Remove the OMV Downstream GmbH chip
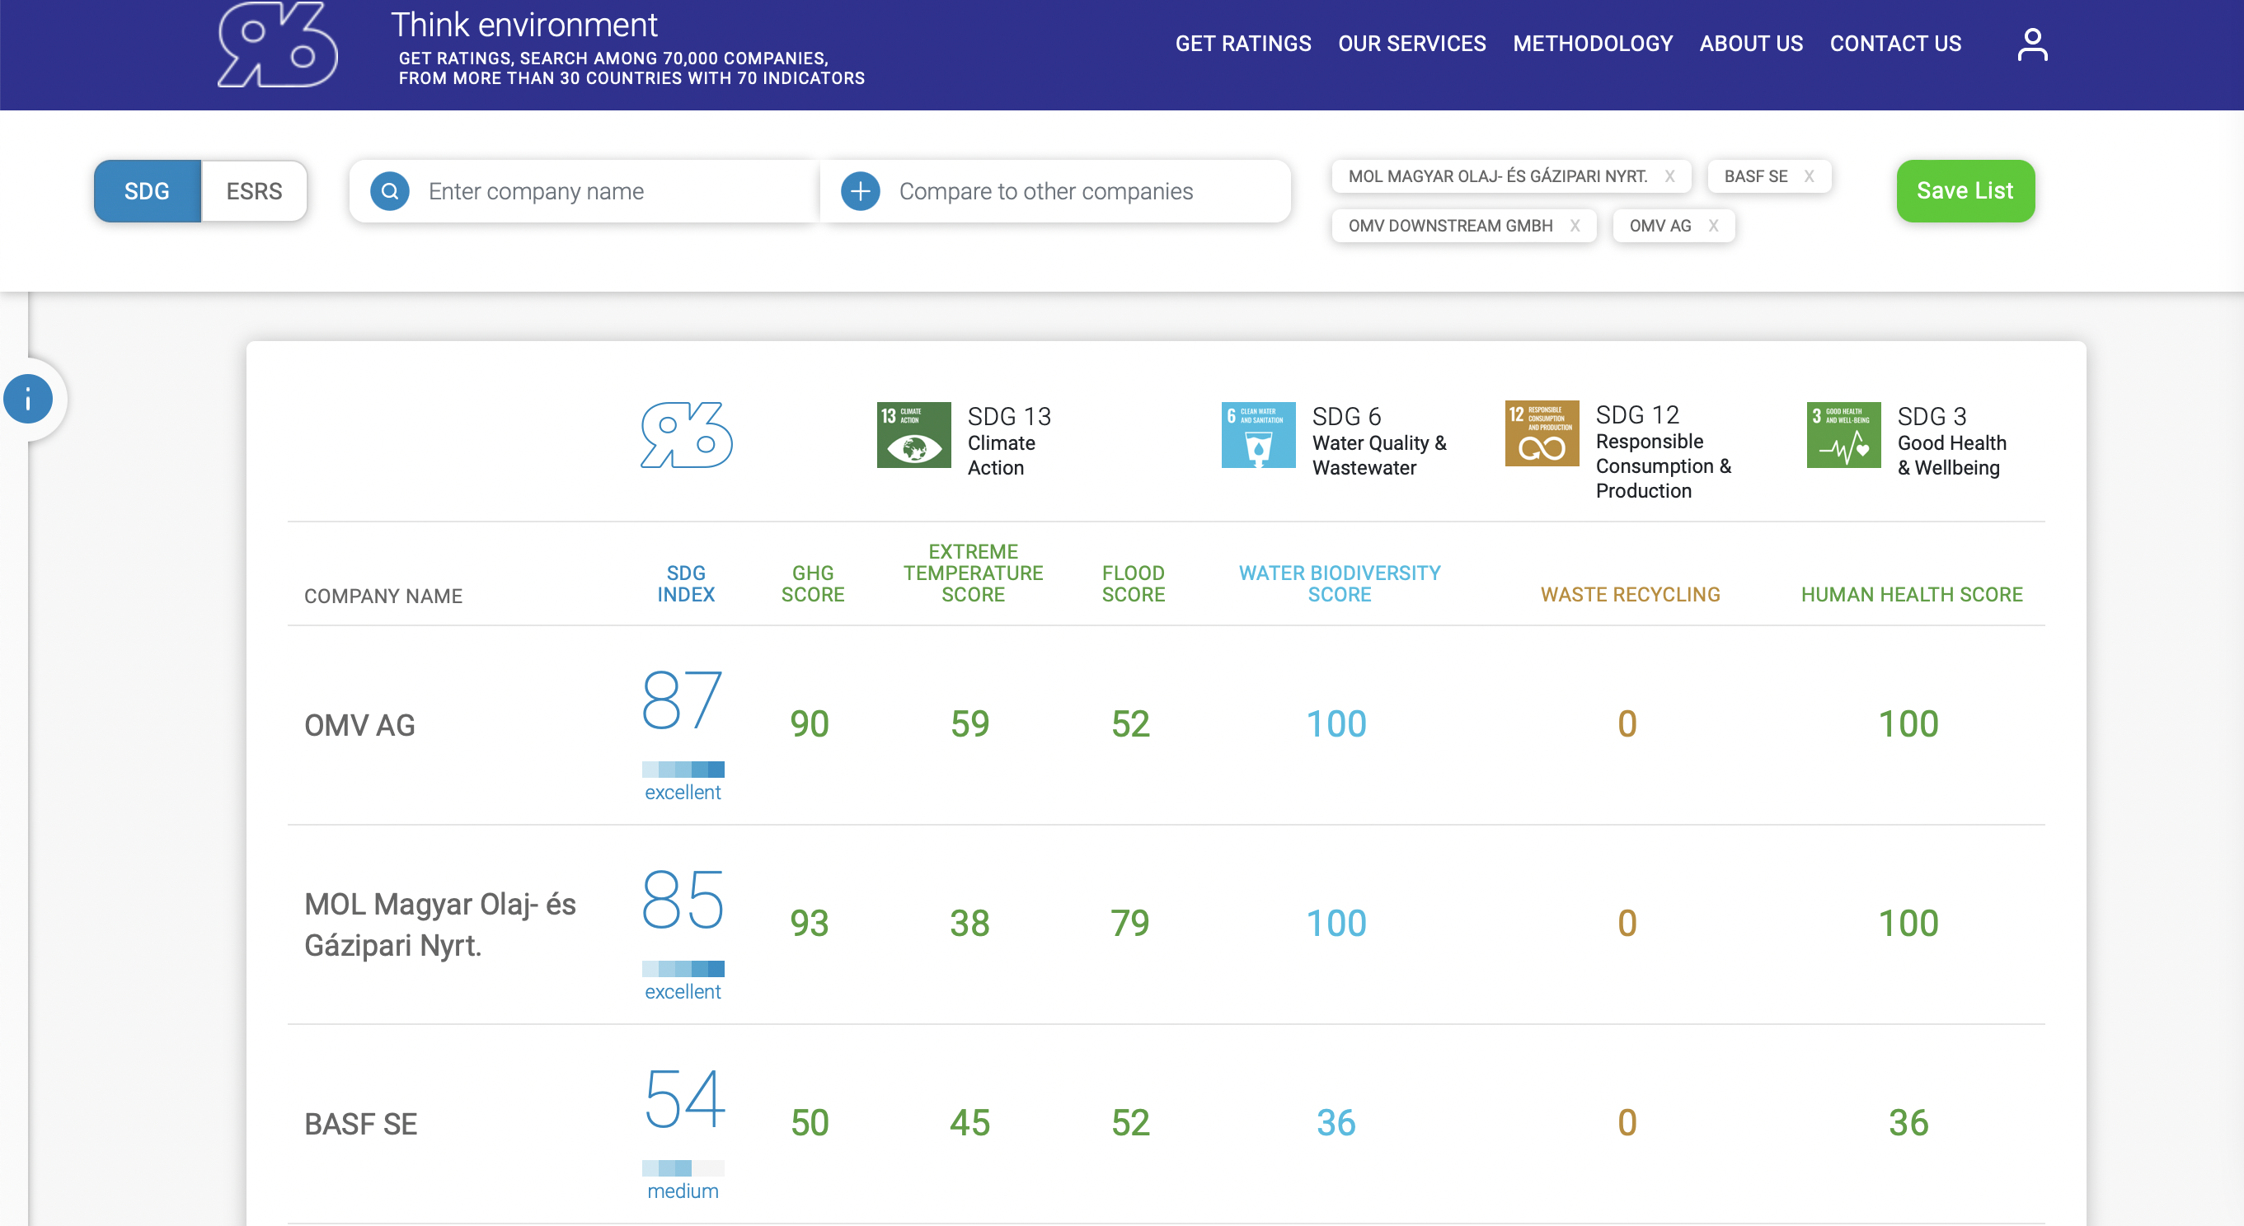This screenshot has width=2244, height=1226. point(1574,226)
